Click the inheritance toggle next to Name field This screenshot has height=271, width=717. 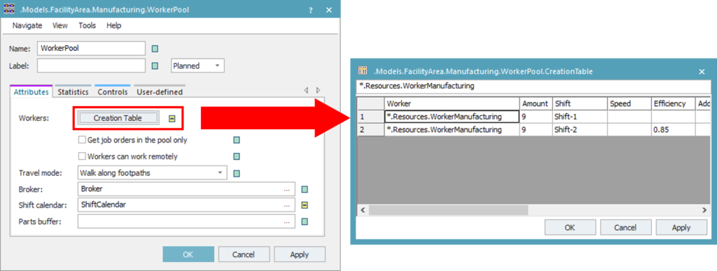pos(155,49)
